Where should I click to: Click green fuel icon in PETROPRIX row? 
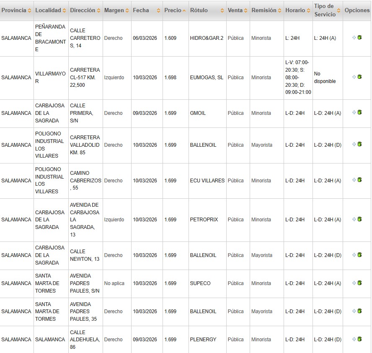pyautogui.click(x=360, y=219)
